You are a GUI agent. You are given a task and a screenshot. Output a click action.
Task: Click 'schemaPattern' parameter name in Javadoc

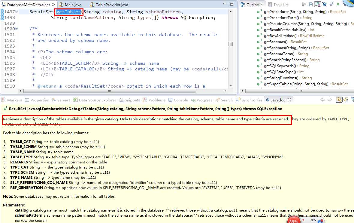coord(29,215)
